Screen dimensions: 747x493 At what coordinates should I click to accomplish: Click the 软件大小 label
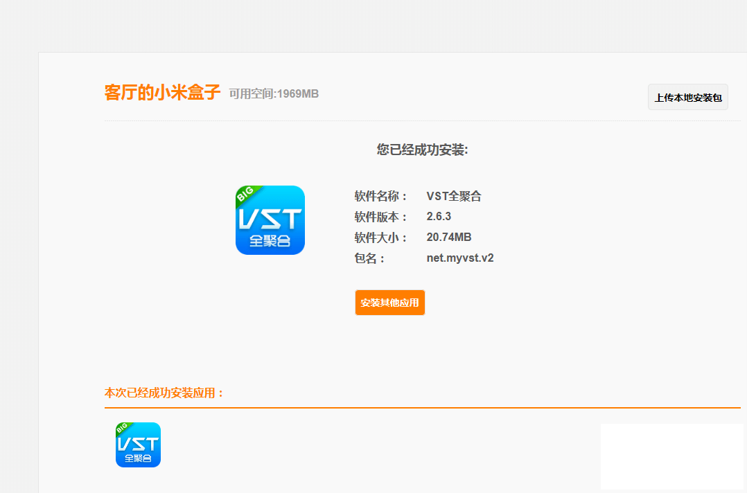(381, 237)
